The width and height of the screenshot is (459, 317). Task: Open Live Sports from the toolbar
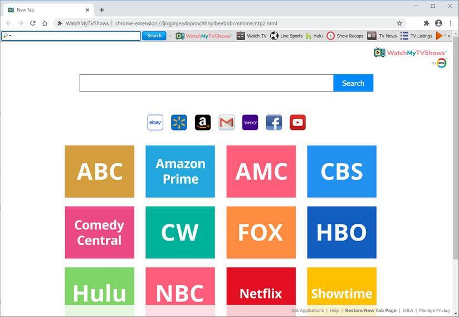point(286,36)
